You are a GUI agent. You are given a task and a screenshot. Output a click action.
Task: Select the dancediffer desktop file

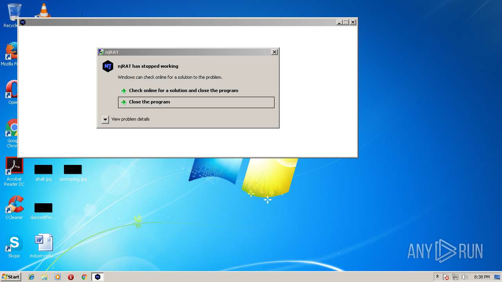(44, 211)
